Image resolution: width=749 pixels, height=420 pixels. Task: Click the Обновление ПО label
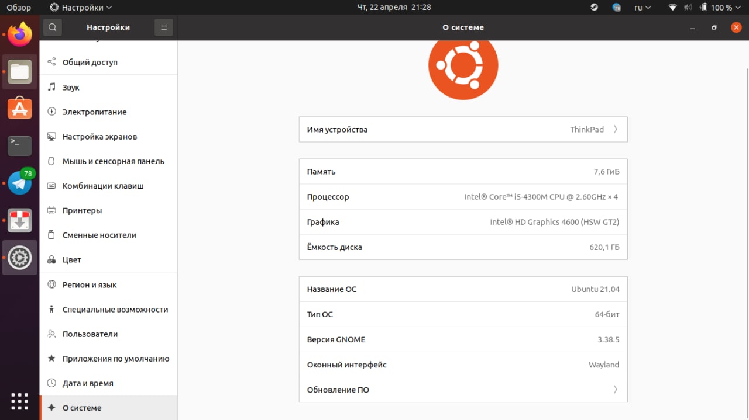click(x=338, y=390)
